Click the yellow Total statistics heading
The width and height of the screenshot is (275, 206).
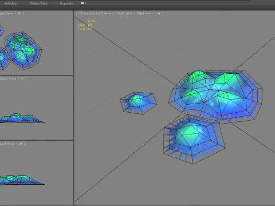pyautogui.click(x=91, y=21)
